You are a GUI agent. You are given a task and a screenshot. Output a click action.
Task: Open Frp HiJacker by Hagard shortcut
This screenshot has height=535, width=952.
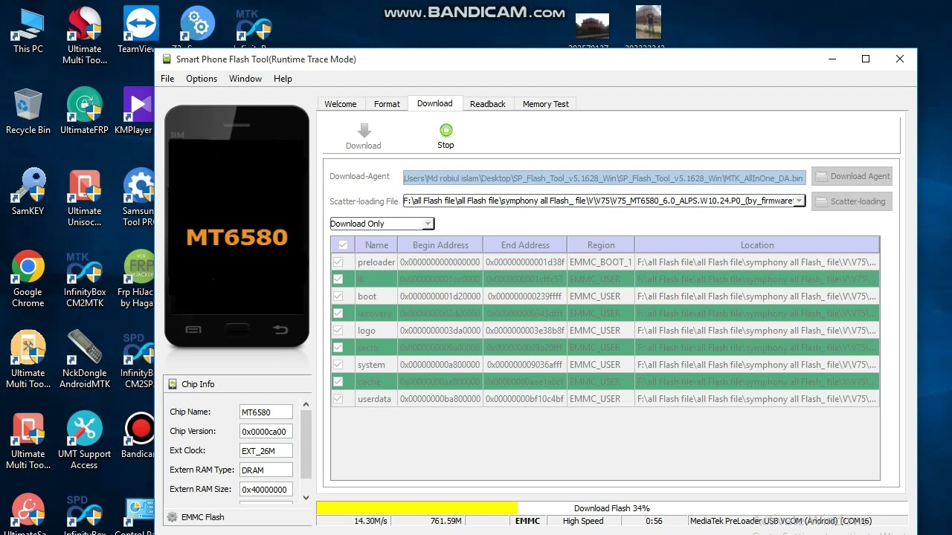(x=137, y=279)
